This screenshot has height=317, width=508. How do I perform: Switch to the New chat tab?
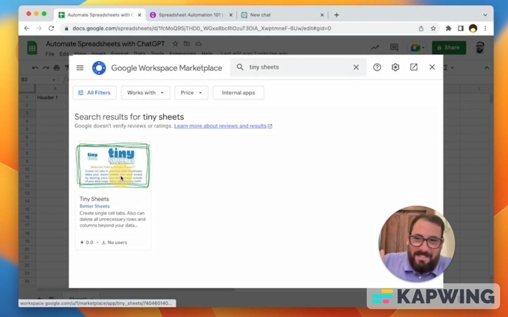click(x=283, y=15)
